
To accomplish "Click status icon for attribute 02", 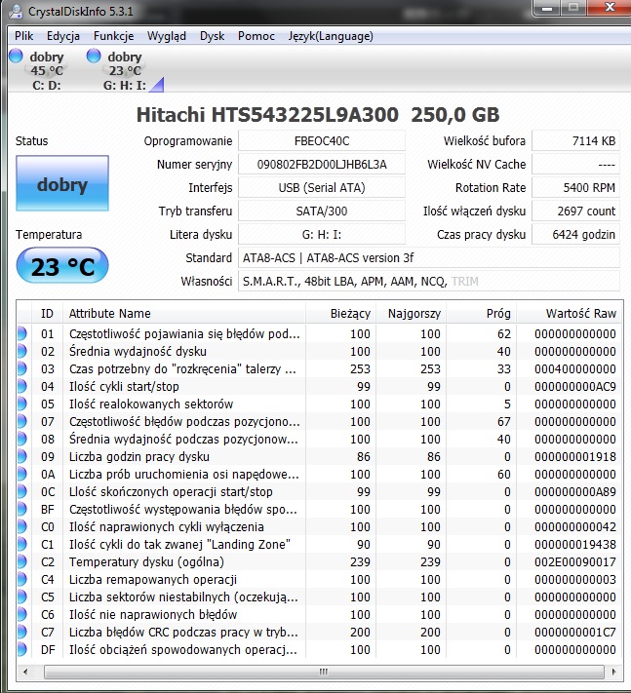I will click(x=22, y=351).
